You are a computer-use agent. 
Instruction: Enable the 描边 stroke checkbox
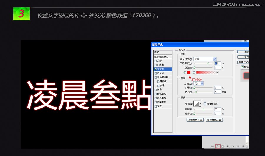[x=156, y=106]
